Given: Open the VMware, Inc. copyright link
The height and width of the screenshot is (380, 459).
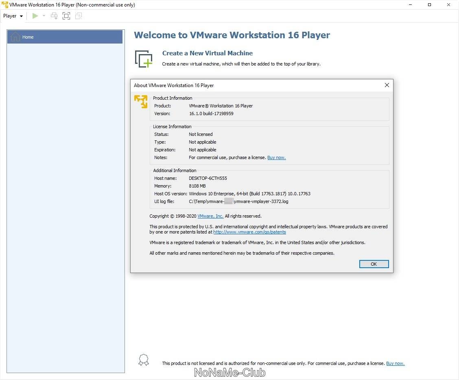Looking at the screenshot, I should pos(210,216).
